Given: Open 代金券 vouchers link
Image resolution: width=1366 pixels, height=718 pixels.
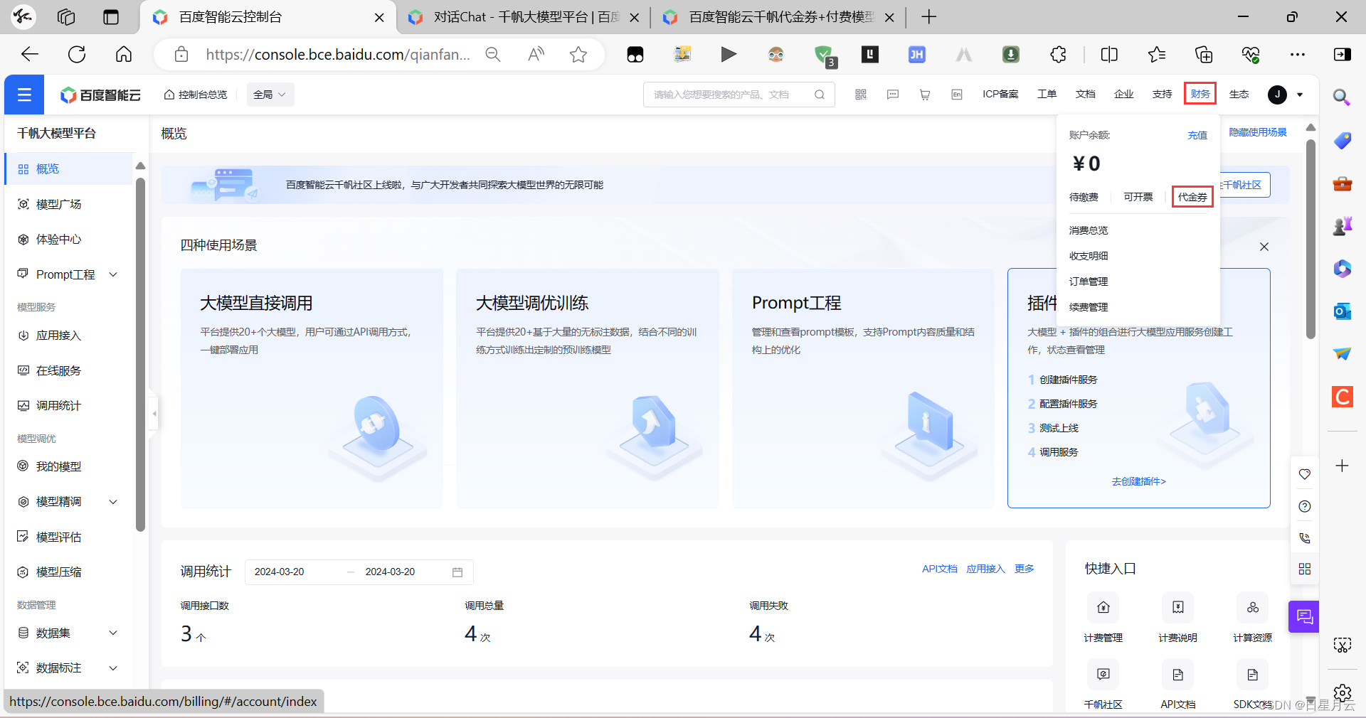Looking at the screenshot, I should pos(1192,197).
